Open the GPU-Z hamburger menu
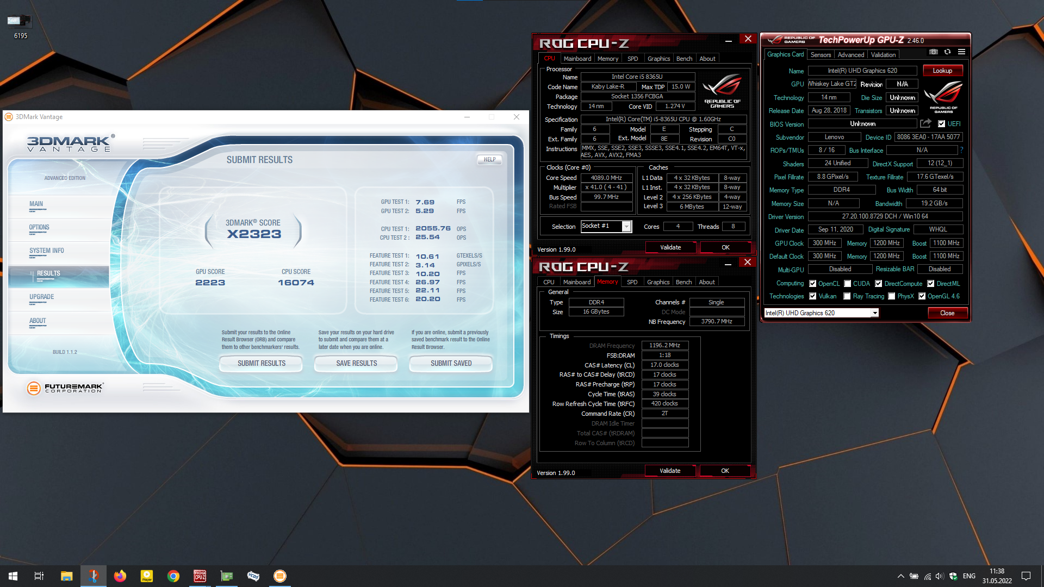The image size is (1044, 587). point(961,52)
